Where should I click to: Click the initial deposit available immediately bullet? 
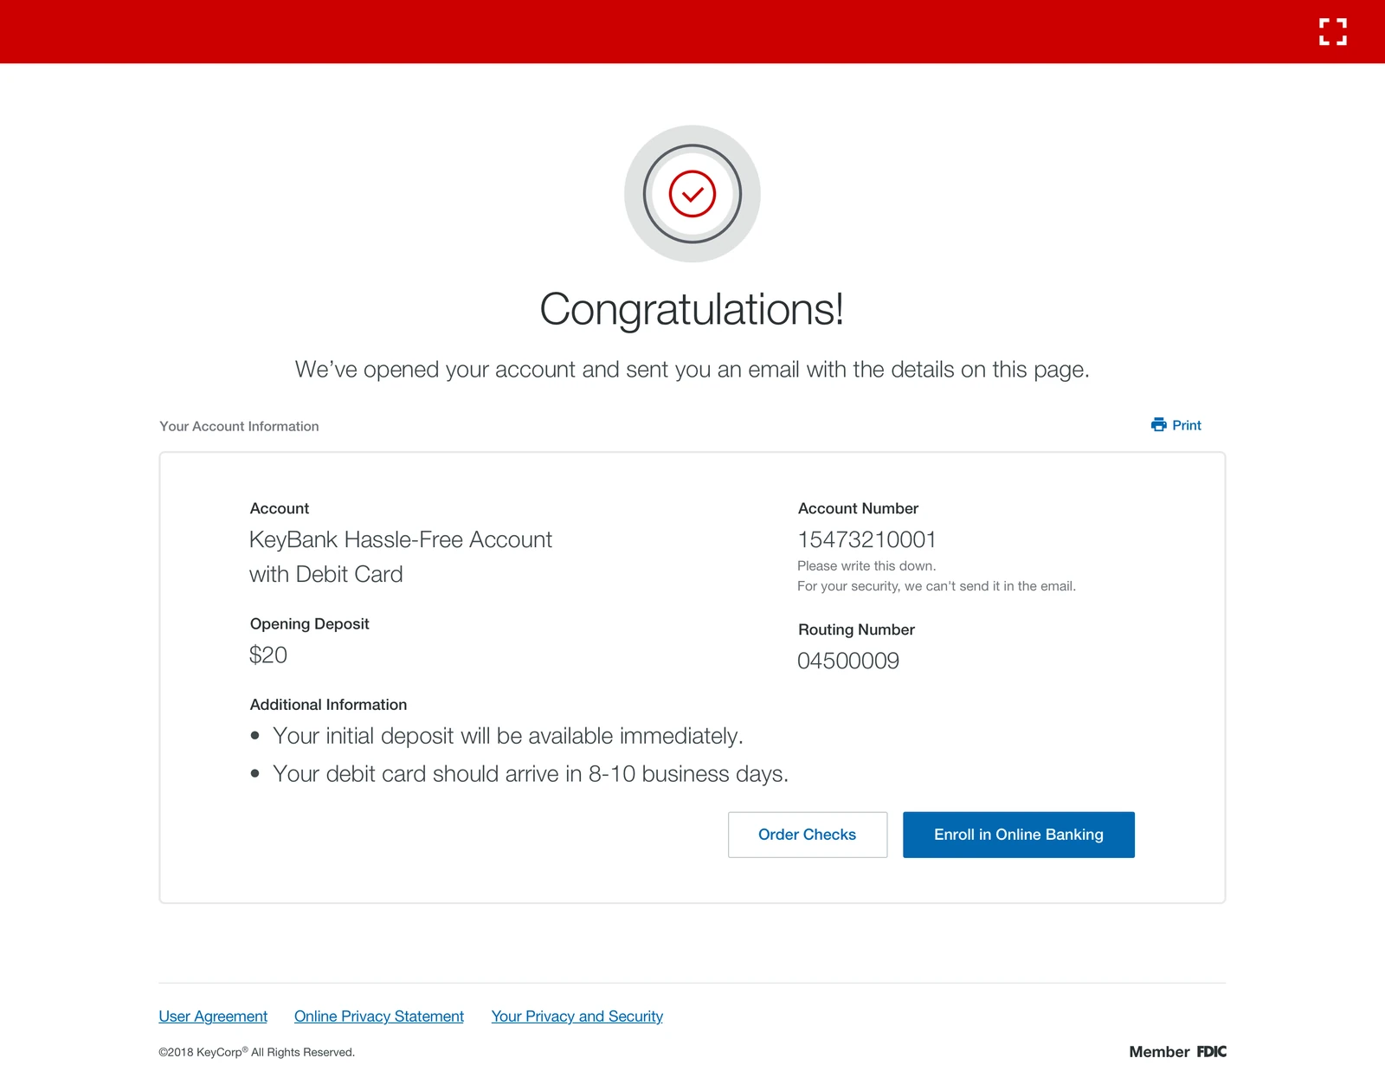pyautogui.click(x=508, y=736)
